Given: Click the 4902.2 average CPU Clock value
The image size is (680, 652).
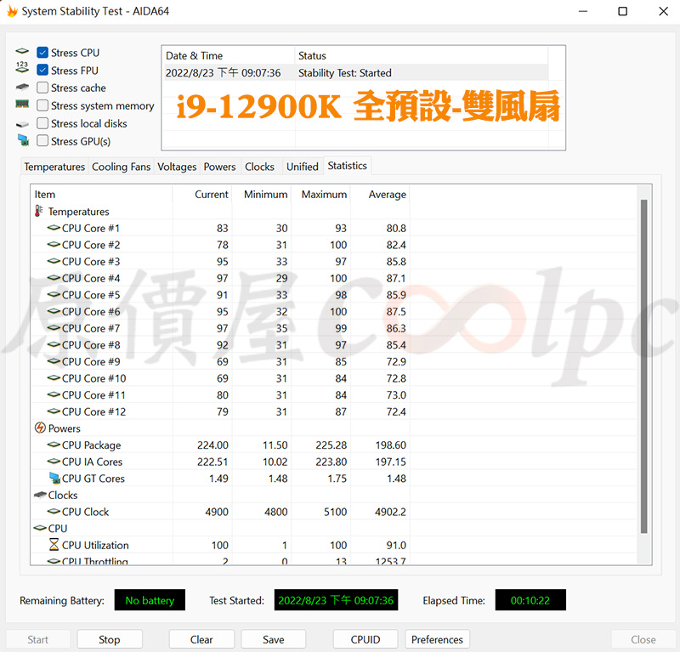Looking at the screenshot, I should 390,512.
